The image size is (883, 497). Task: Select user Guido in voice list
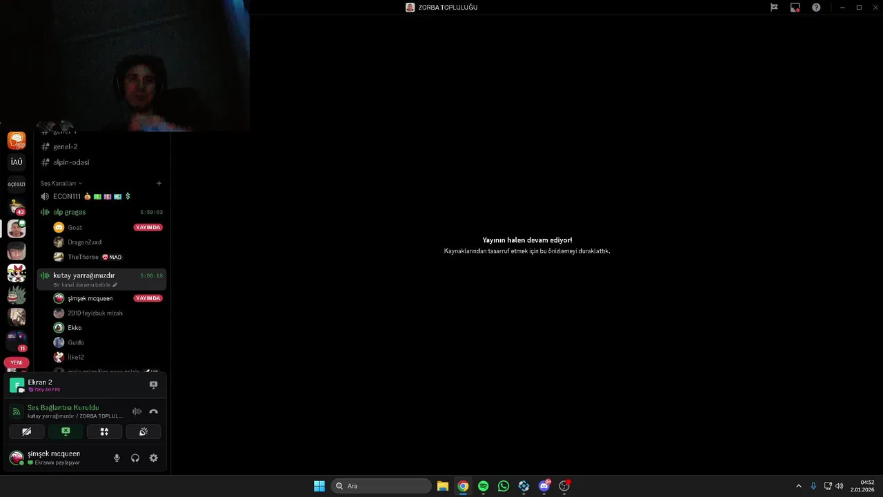(x=76, y=342)
